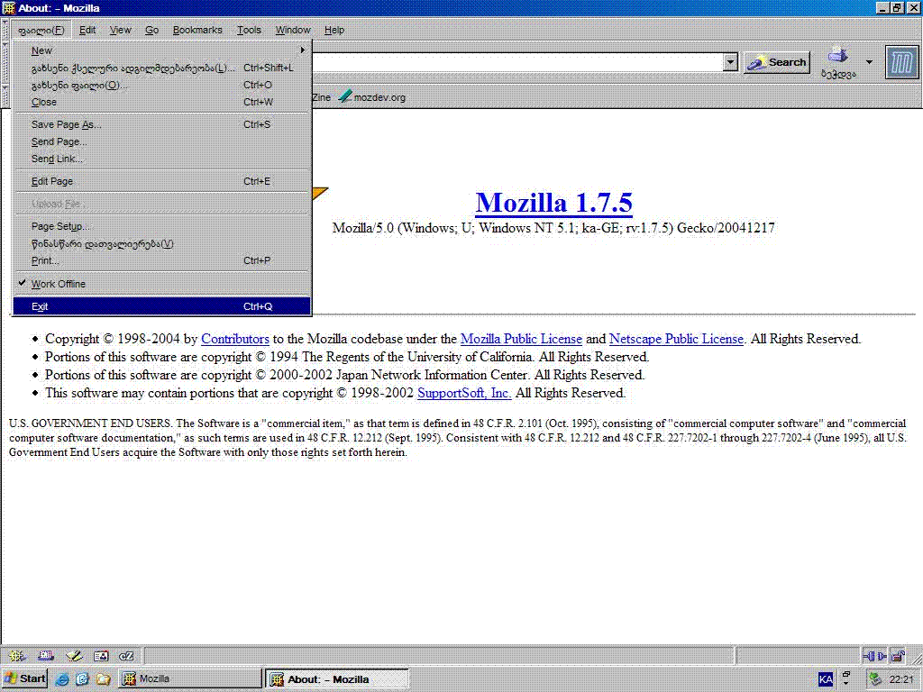Image resolution: width=923 pixels, height=692 pixels.
Task: Open the Go menu
Action: click(151, 30)
